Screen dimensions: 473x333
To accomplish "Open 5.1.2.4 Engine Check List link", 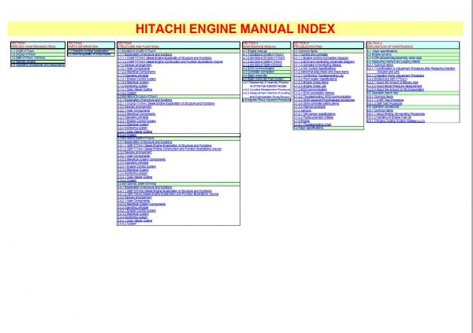I will point(310,86).
